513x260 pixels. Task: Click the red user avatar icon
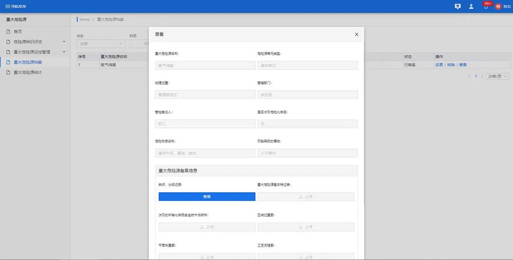point(498,6)
